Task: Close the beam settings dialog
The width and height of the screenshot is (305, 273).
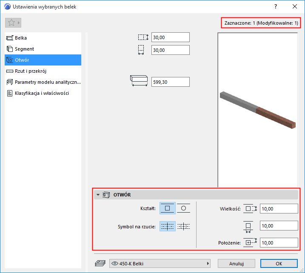Action: click(295, 7)
